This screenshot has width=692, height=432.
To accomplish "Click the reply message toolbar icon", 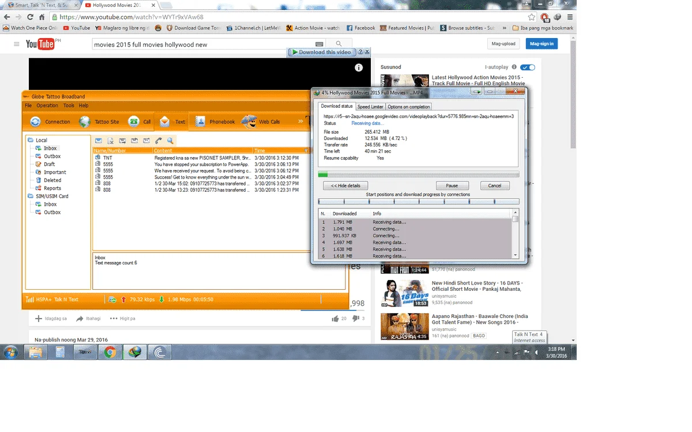I will point(122,141).
